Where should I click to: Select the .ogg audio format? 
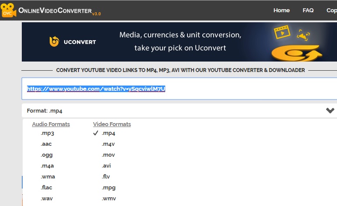(47, 155)
